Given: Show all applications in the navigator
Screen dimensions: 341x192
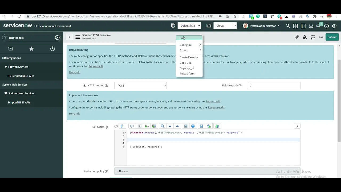Looking at the screenshot, I should [x=10, y=49].
